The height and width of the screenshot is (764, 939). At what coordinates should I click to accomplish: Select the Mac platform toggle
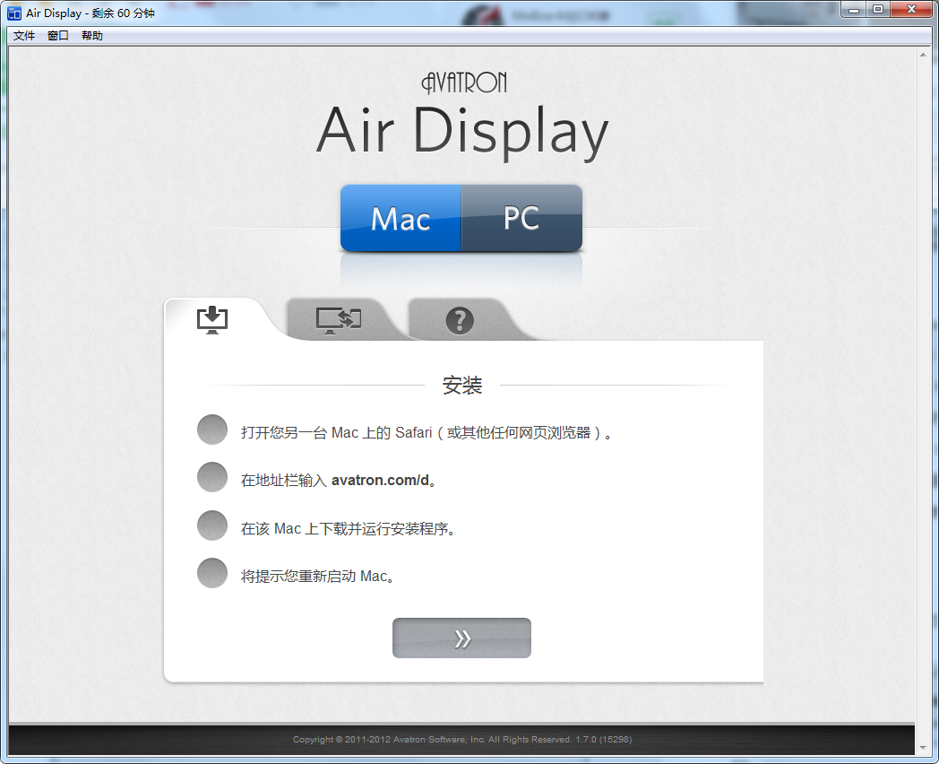pyautogui.click(x=401, y=219)
